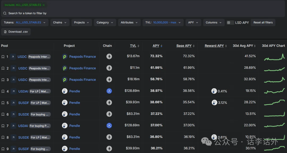Viewport: 287px width, 153px height.
Task: Toggle the LSD APY switch
Action: pos(230,23)
